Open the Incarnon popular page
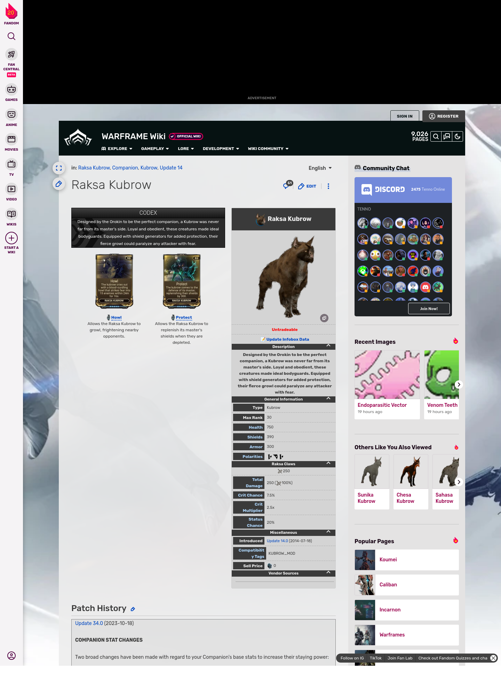Image resolution: width=501 pixels, height=696 pixels. (407, 610)
